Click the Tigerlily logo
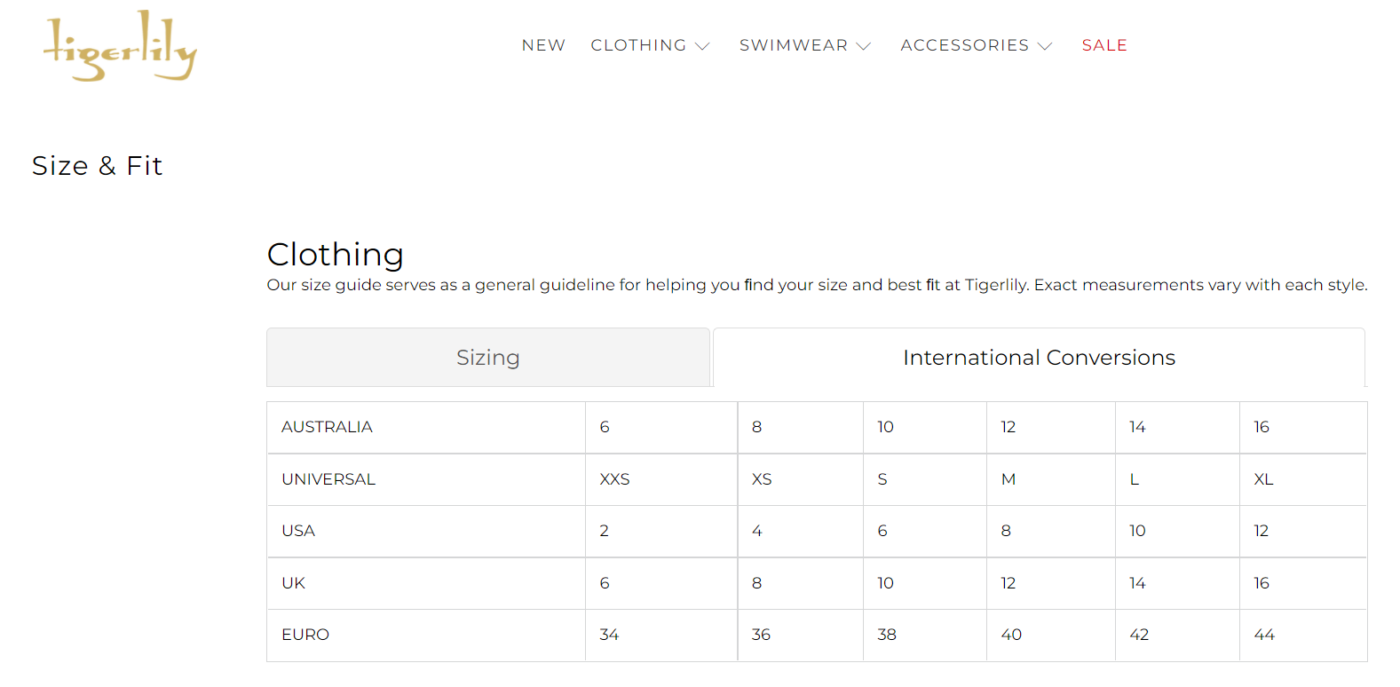The height and width of the screenshot is (687, 1400). point(120,46)
